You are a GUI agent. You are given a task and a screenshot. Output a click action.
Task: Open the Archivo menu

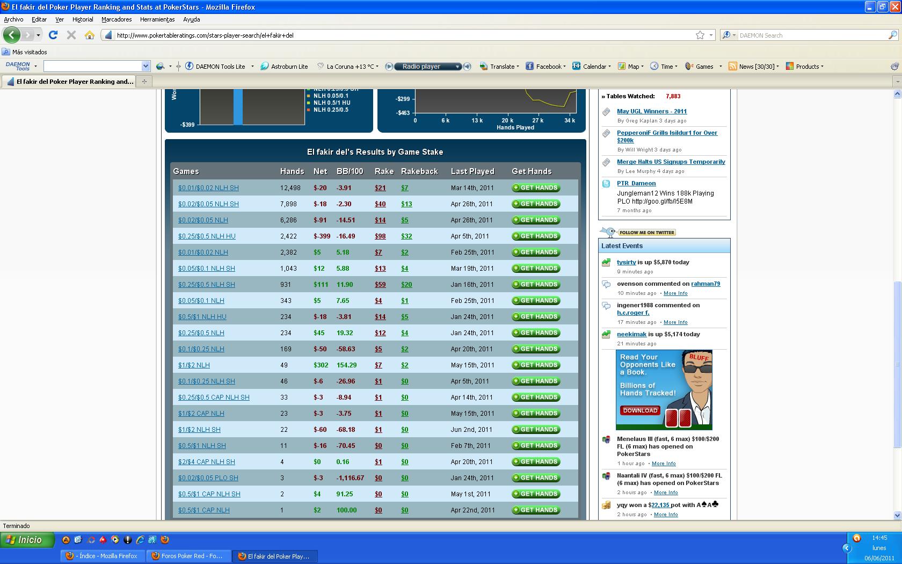click(x=13, y=19)
